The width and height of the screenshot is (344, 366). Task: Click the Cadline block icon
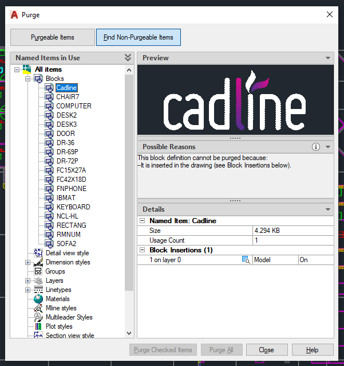(x=49, y=88)
